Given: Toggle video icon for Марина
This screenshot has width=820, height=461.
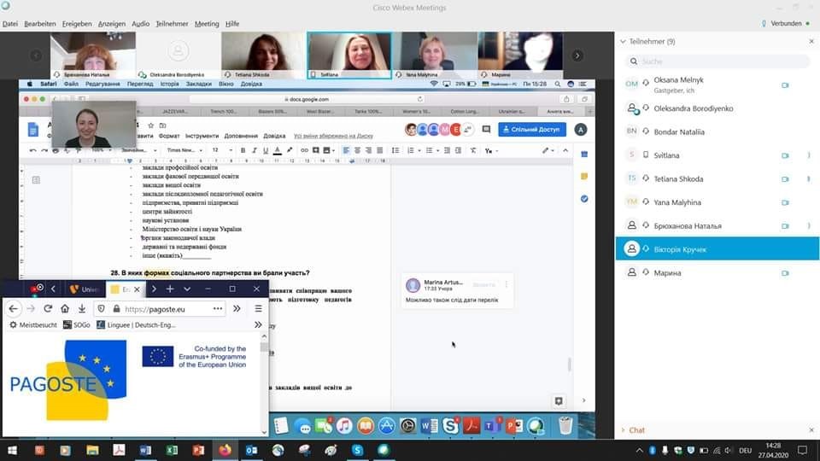Looking at the screenshot, I should pos(785,273).
